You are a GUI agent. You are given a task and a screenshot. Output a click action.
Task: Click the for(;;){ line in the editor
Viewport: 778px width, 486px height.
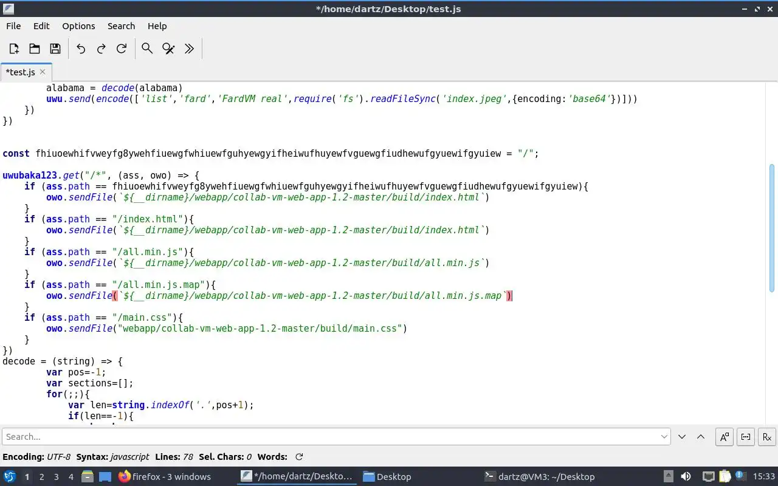pyautogui.click(x=68, y=394)
